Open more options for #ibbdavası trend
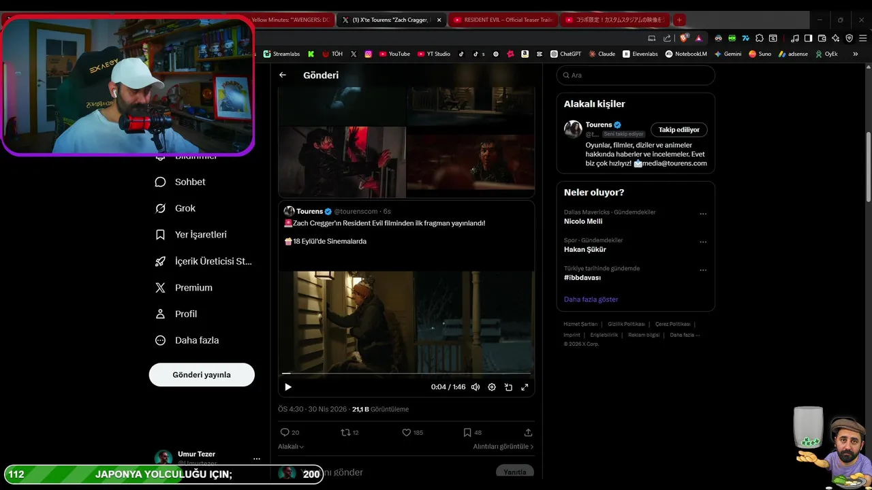The width and height of the screenshot is (872, 490). point(703,270)
